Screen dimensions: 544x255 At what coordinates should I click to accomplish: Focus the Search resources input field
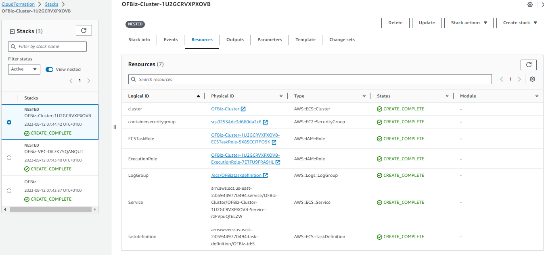point(310,79)
